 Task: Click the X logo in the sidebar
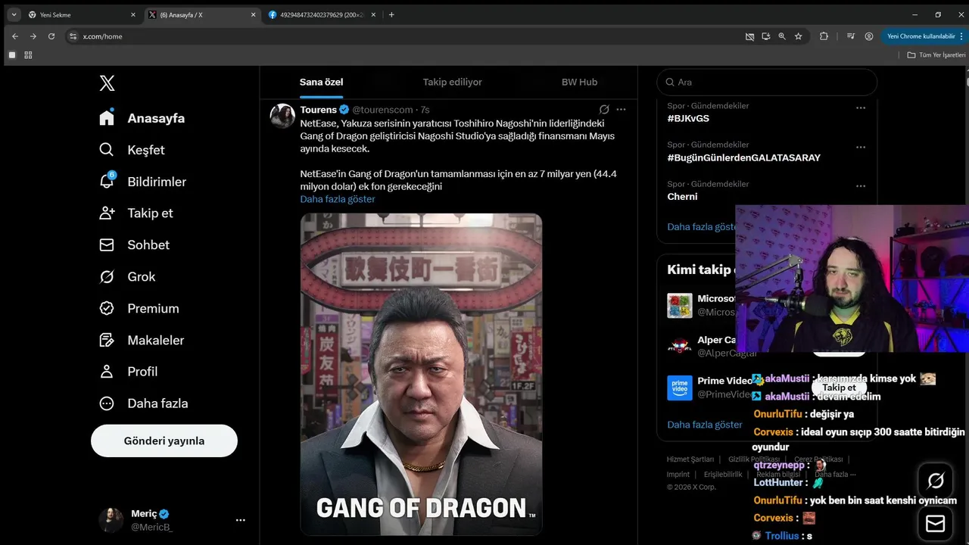point(107,83)
